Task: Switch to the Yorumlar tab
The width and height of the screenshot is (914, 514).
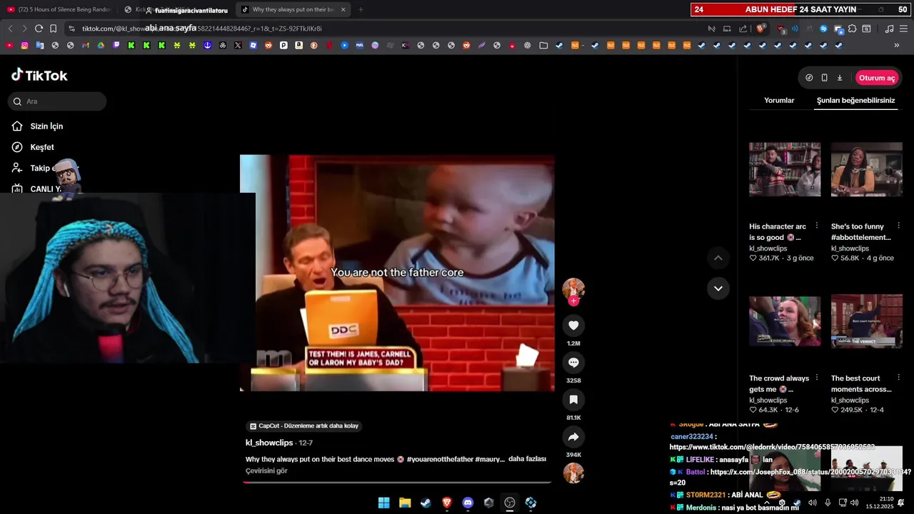Action: [x=779, y=101]
